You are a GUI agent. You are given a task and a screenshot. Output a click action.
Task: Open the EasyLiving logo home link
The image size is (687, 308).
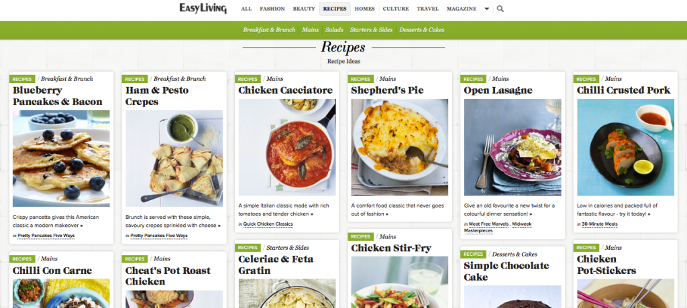tap(203, 9)
